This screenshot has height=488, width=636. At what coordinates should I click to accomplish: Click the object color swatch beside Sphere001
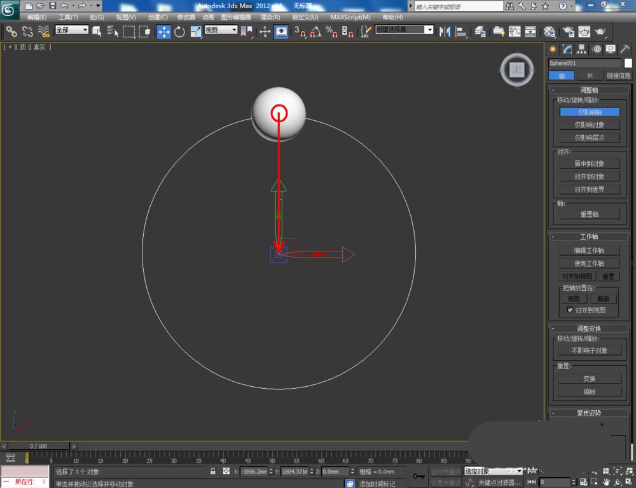point(628,63)
